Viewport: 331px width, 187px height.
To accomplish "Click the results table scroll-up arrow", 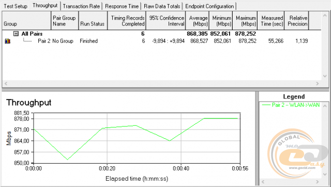I will coord(325,15).
